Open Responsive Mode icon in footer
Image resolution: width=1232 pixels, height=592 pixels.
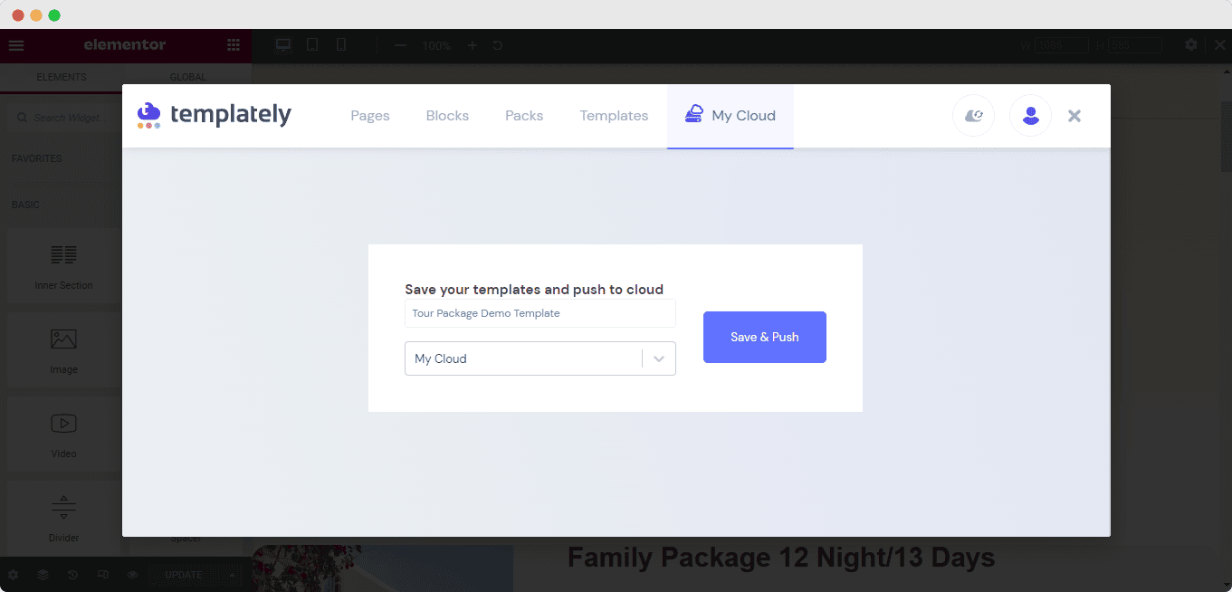point(102,575)
